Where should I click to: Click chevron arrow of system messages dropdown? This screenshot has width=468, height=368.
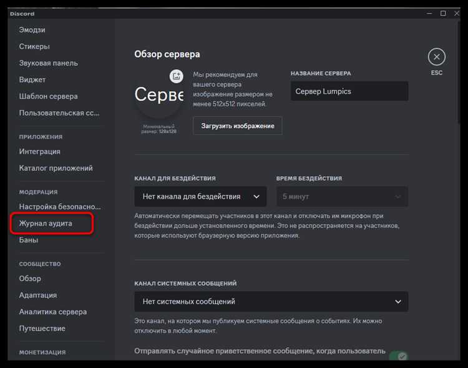point(398,302)
